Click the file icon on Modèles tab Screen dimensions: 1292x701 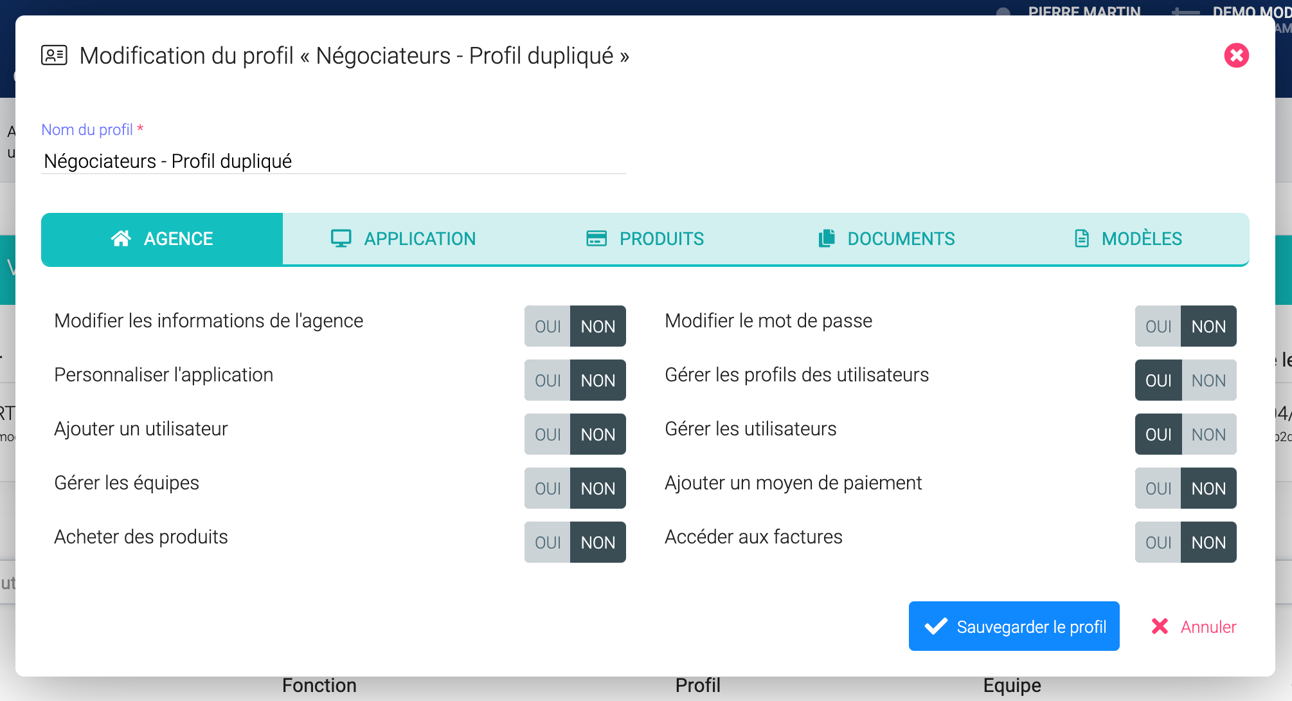point(1082,239)
